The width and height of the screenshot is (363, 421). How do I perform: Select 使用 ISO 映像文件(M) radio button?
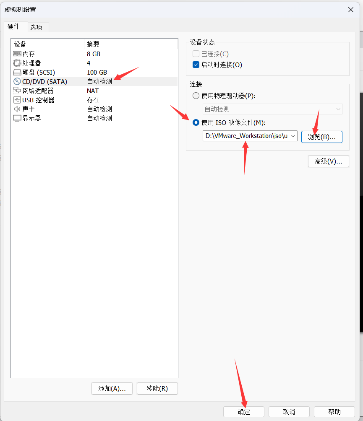click(196, 122)
